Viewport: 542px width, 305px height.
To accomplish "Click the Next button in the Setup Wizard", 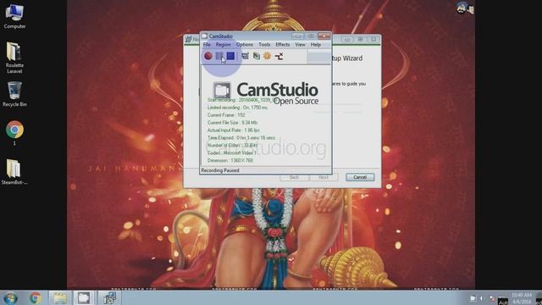I will (x=324, y=177).
